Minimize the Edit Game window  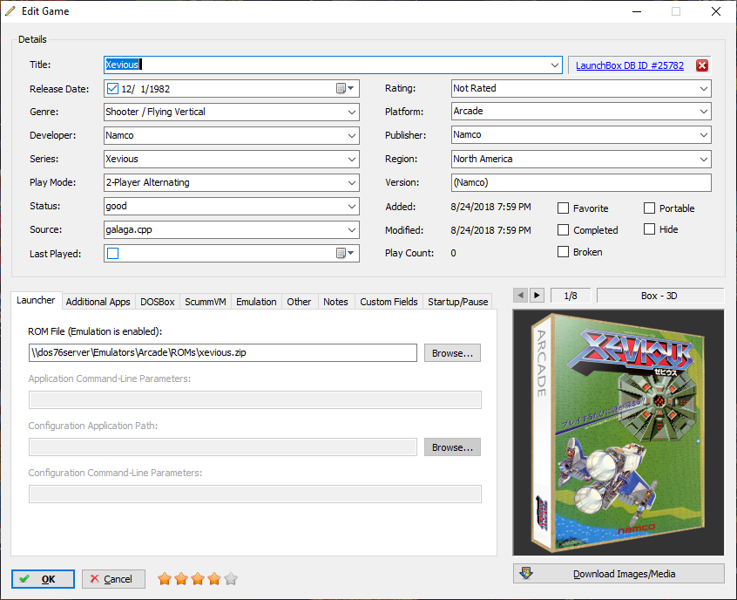[637, 11]
